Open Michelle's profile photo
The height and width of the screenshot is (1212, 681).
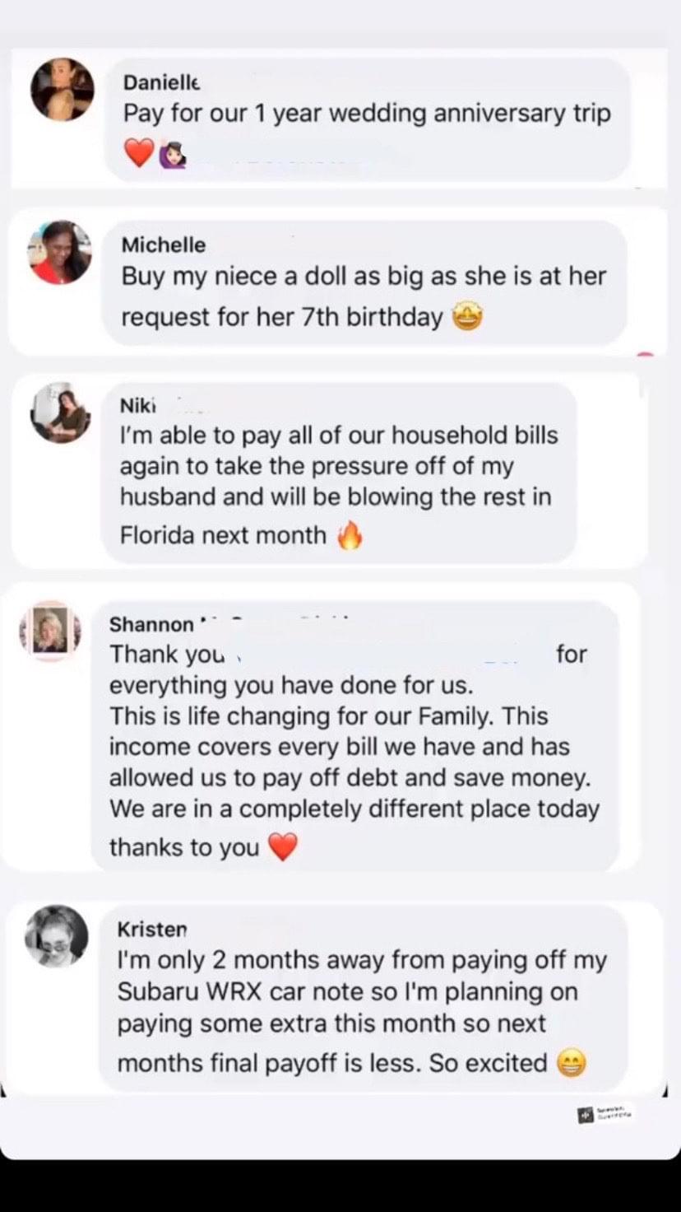point(59,253)
